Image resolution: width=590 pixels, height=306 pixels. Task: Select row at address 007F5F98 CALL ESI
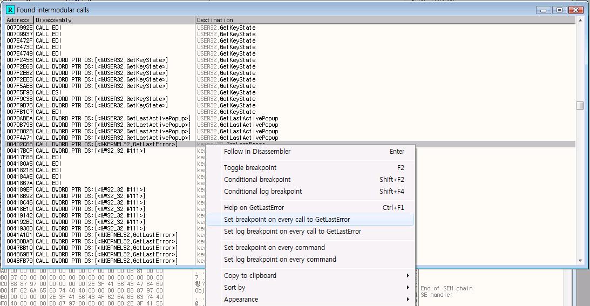coord(290,93)
